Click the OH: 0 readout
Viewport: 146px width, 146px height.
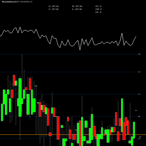coord(98,9)
